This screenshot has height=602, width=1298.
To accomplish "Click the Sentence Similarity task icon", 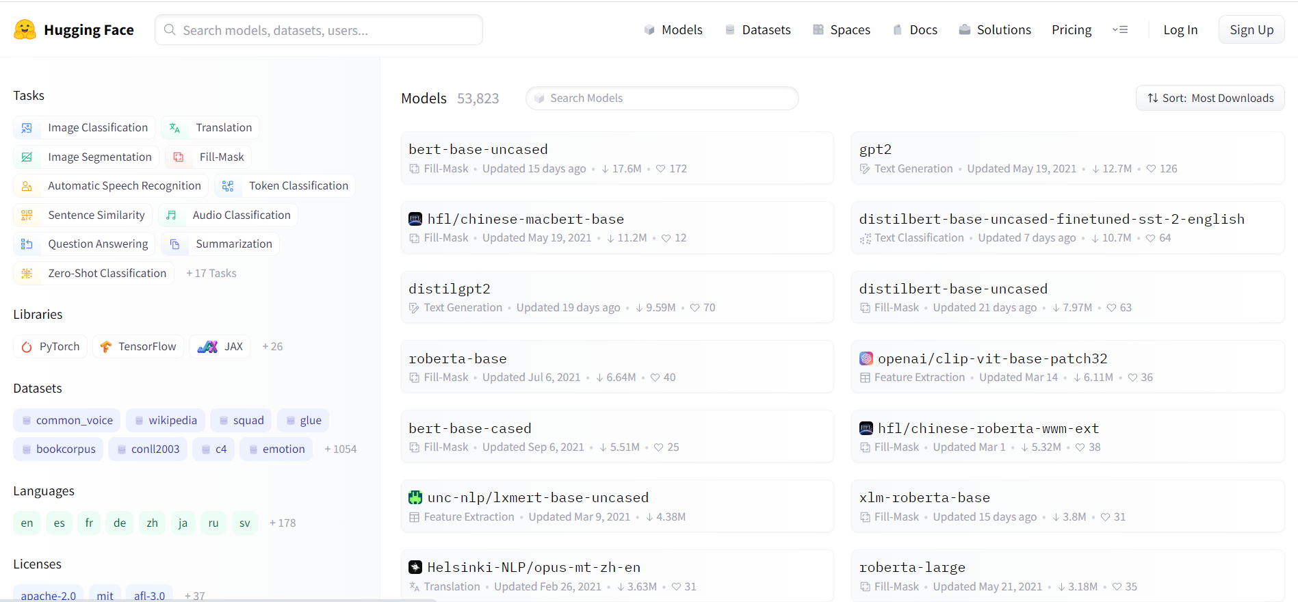I will pos(27,215).
